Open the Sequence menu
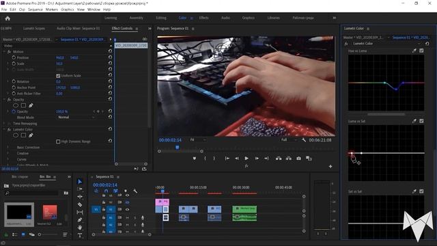Screen dimensions: 437x246 click(36, 10)
